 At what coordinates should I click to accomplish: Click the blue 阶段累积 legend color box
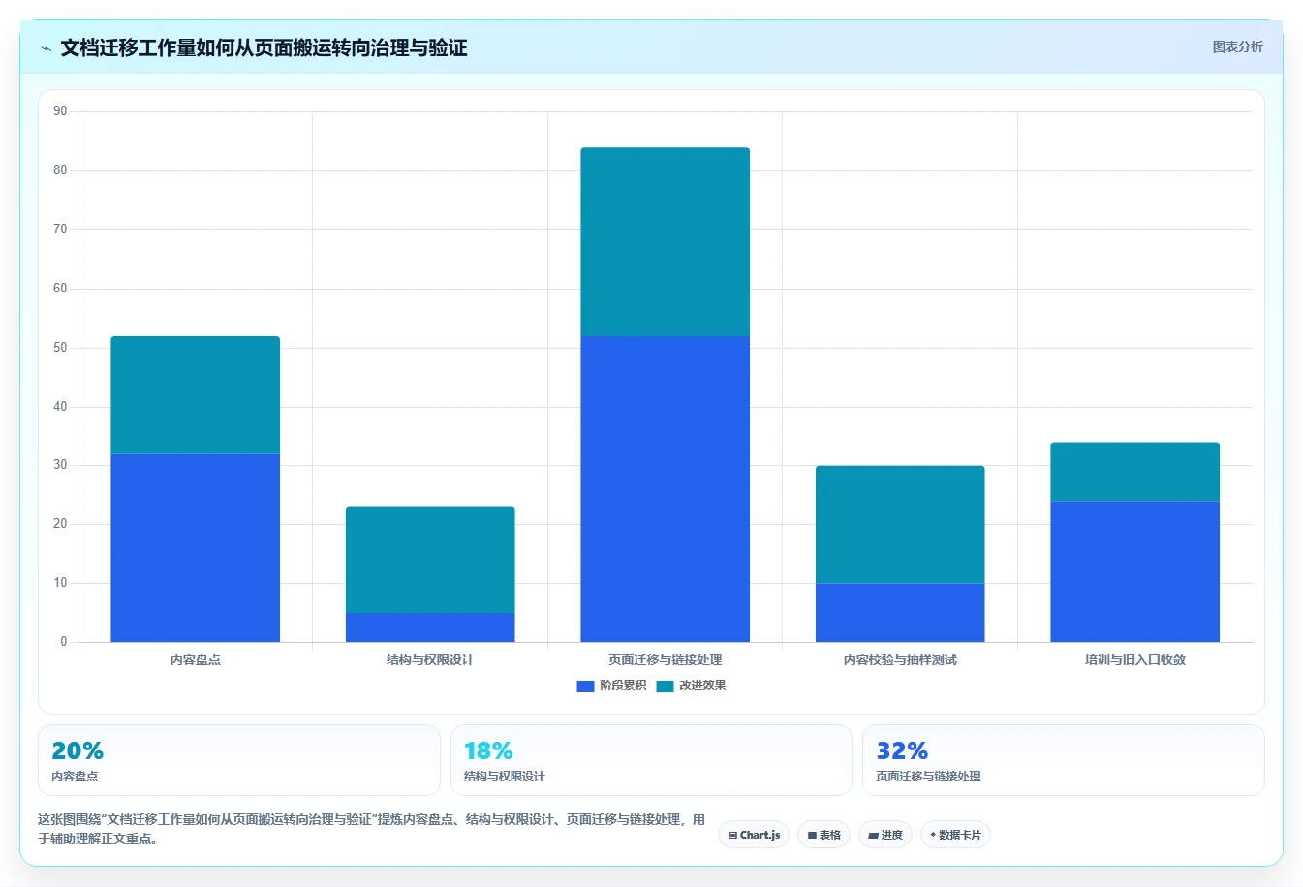click(x=585, y=687)
